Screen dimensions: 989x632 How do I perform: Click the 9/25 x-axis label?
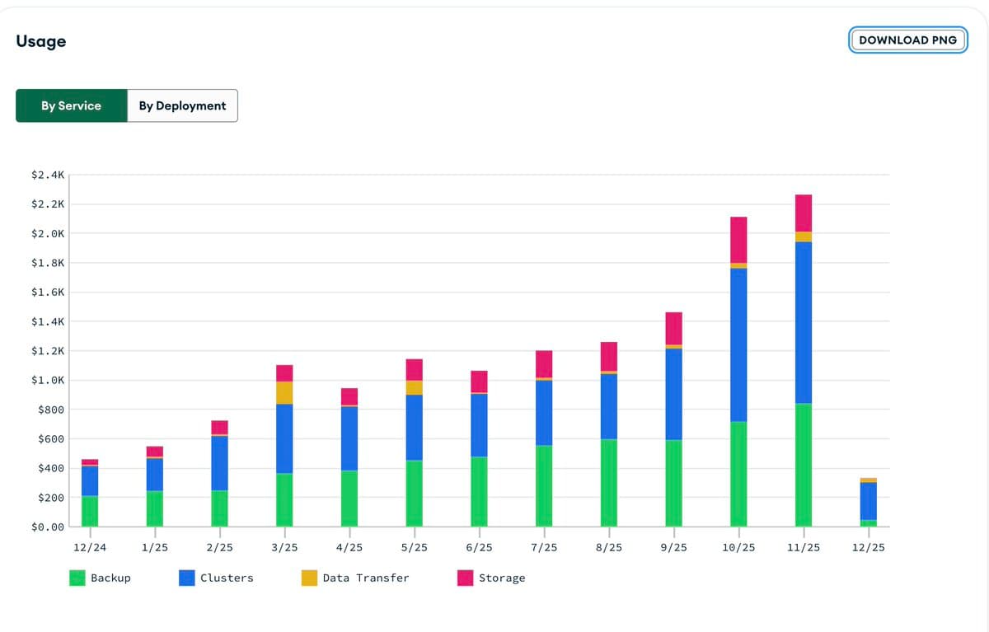click(673, 547)
